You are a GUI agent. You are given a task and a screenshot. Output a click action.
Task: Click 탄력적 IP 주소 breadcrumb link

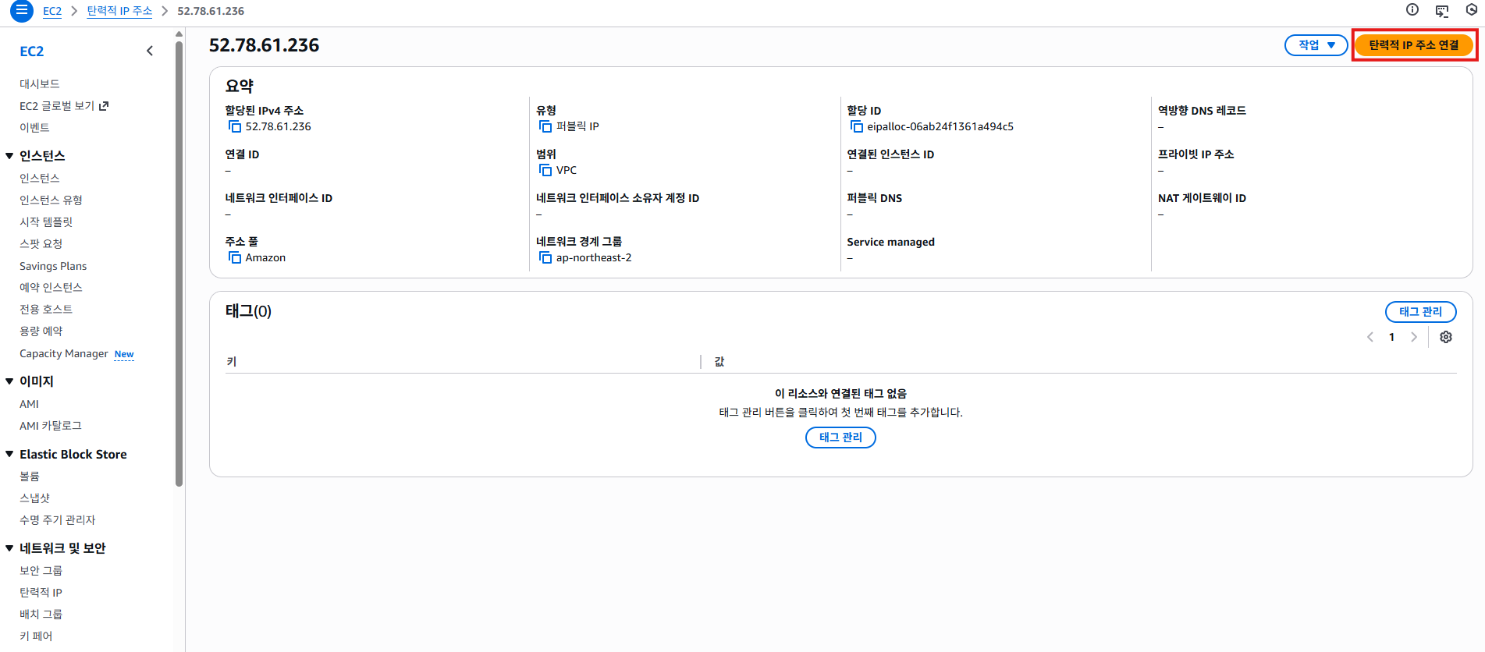(x=119, y=11)
